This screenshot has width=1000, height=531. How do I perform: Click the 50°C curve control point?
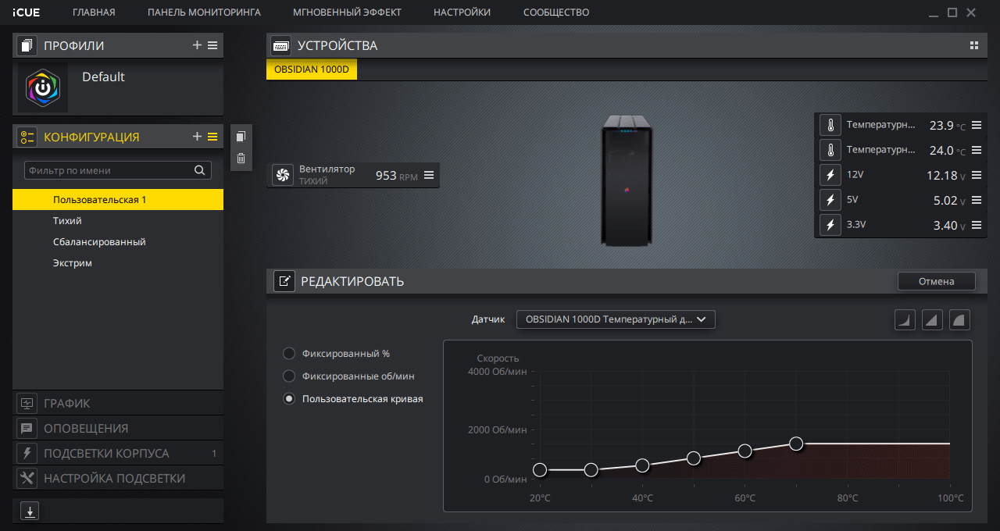[x=694, y=458]
